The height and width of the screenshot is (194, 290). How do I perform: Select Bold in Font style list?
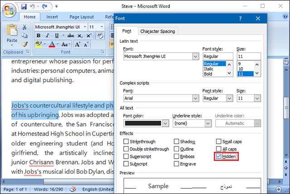pyautogui.click(x=208, y=74)
